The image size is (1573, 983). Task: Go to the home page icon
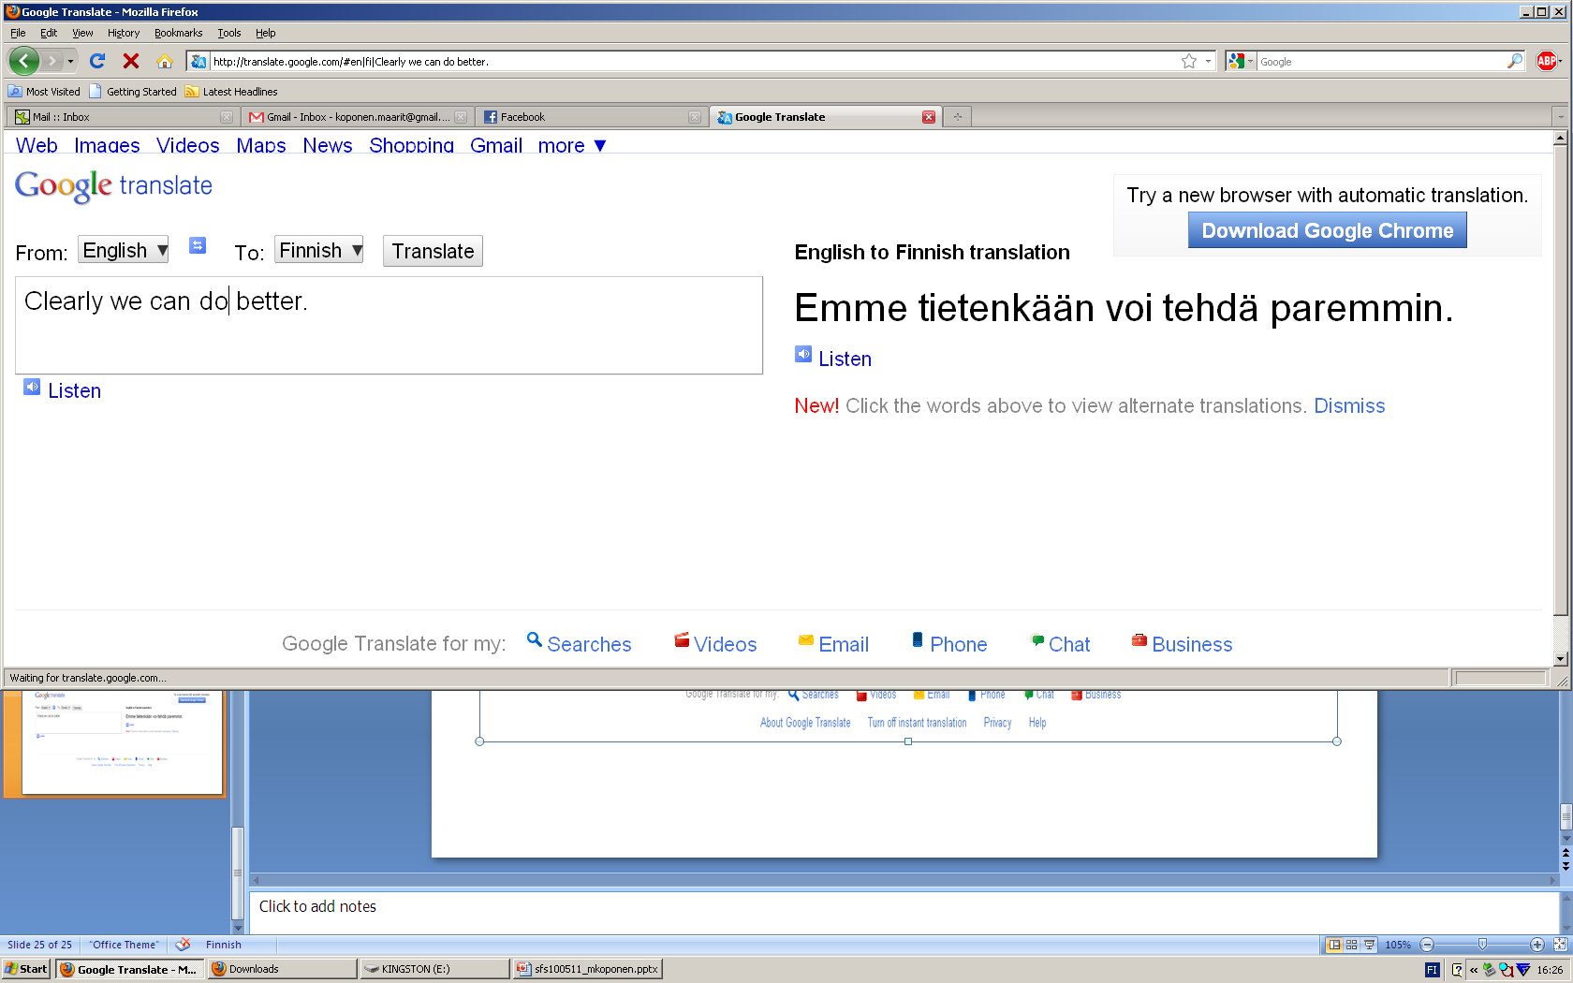coord(165,61)
